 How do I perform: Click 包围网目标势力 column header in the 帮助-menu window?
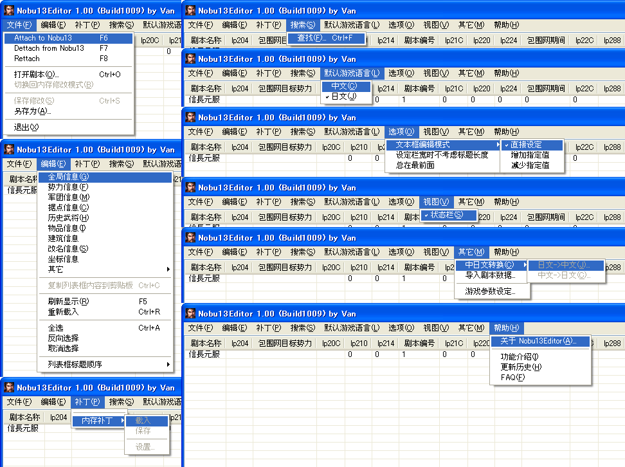285,343
